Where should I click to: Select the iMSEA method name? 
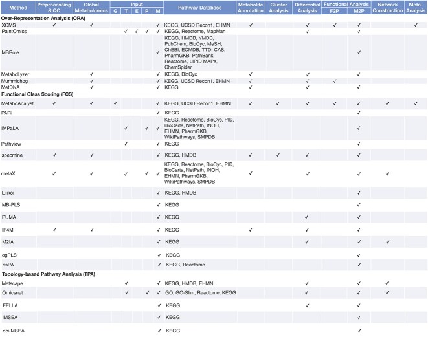(x=10, y=317)
